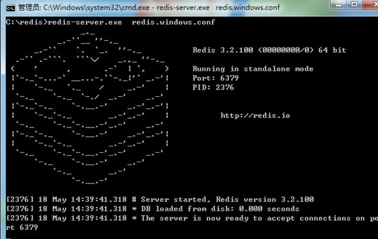Click the 'DB loaded from disk' log line

152,209
